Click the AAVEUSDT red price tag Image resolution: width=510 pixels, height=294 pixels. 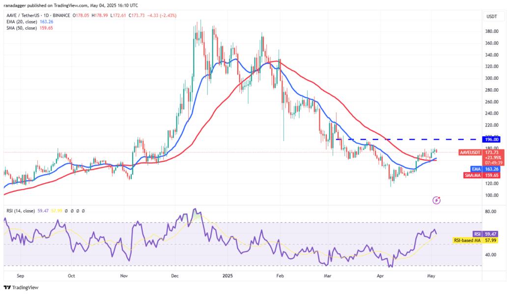(470, 152)
